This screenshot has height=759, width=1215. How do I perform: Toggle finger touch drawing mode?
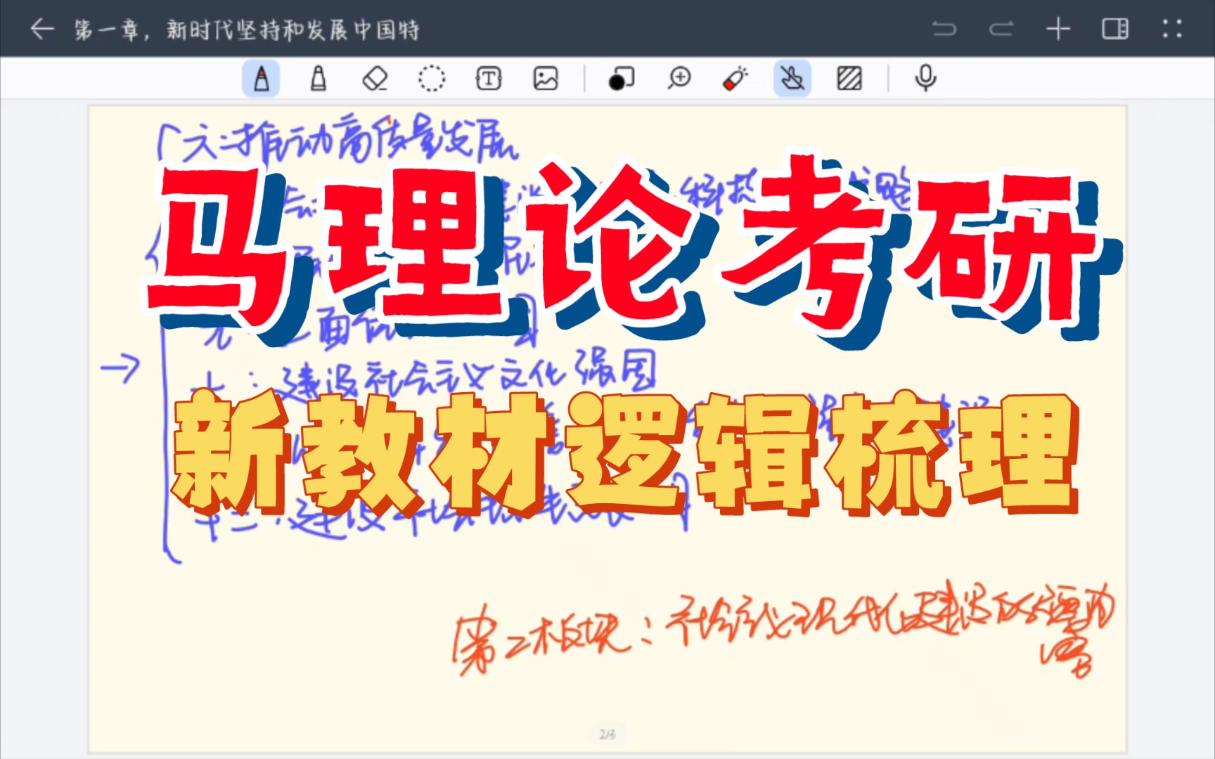click(x=792, y=78)
